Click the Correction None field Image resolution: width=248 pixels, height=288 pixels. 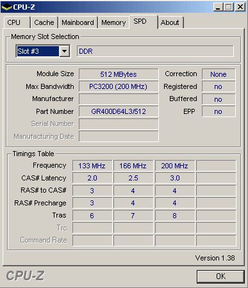coord(219,74)
